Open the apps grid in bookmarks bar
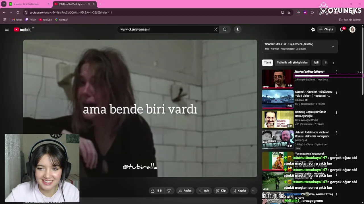 coord(5,20)
